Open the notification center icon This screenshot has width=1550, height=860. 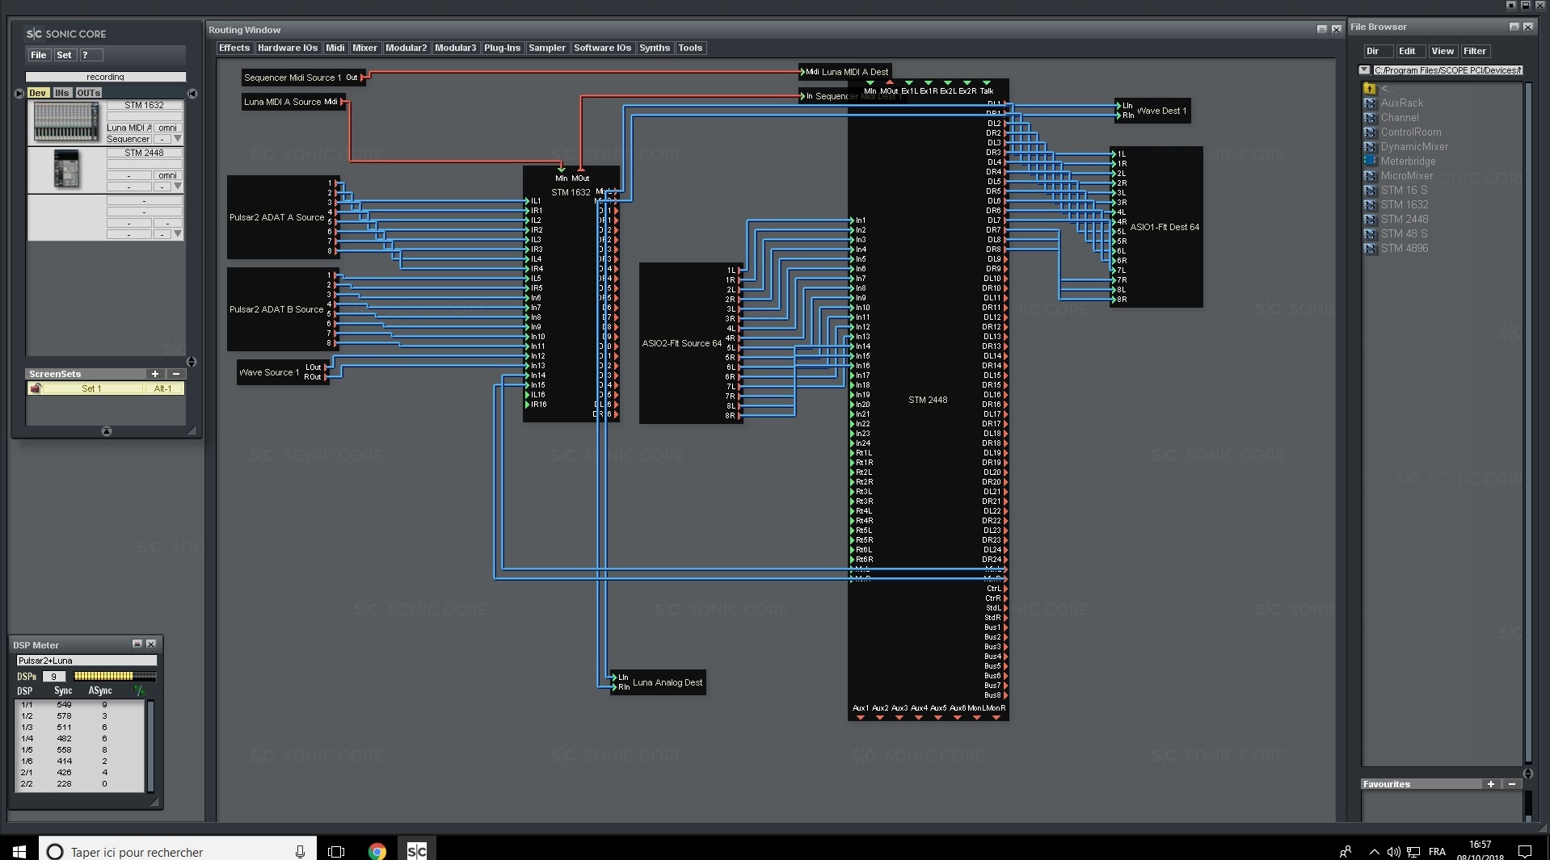1525,851
